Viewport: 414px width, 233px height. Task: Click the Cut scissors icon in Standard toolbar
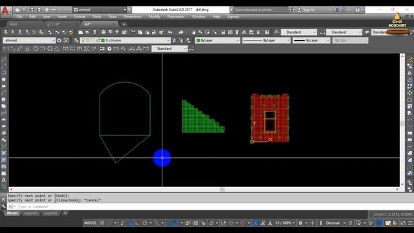[x=133, y=32]
